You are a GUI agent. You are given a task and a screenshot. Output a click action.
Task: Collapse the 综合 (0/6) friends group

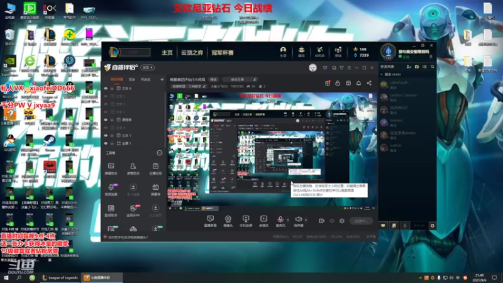click(382, 74)
